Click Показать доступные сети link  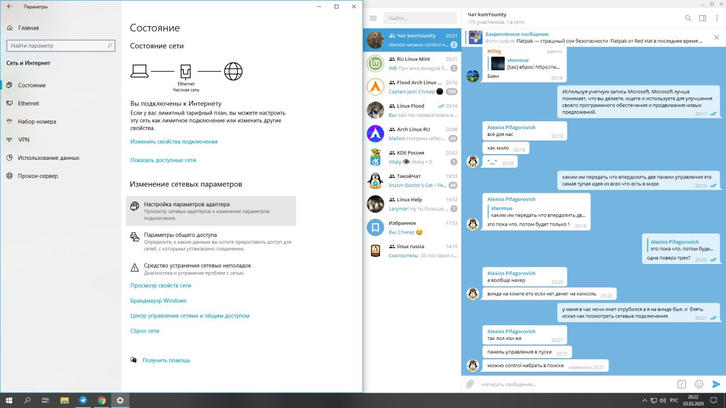[x=163, y=160]
